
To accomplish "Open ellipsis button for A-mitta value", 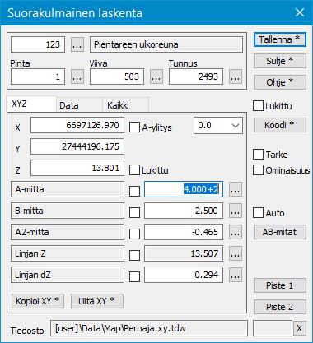I will pyautogui.click(x=236, y=189).
